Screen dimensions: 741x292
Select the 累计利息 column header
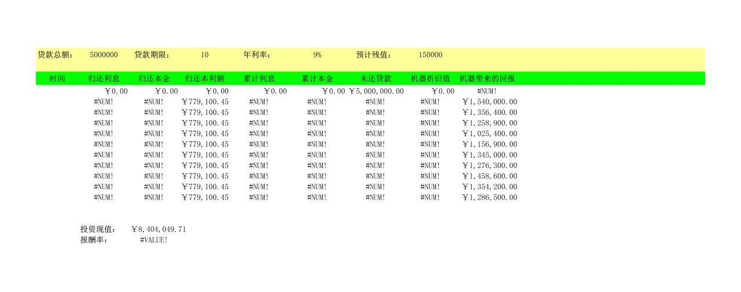coord(259,78)
